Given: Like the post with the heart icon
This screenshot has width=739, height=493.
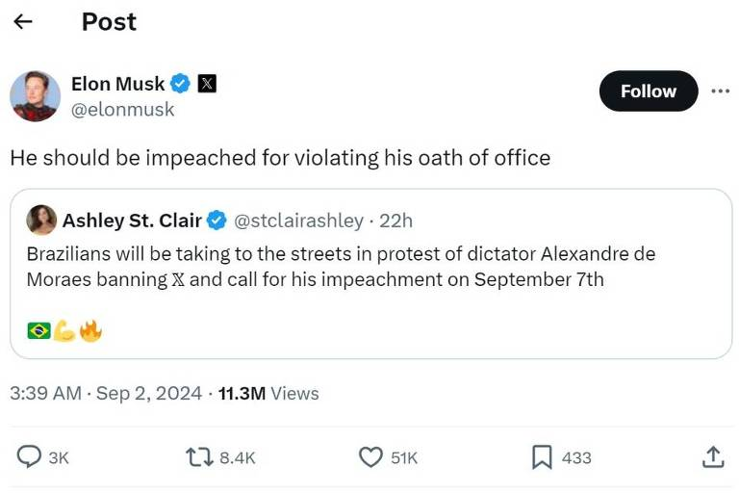Looking at the screenshot, I should 370,457.
